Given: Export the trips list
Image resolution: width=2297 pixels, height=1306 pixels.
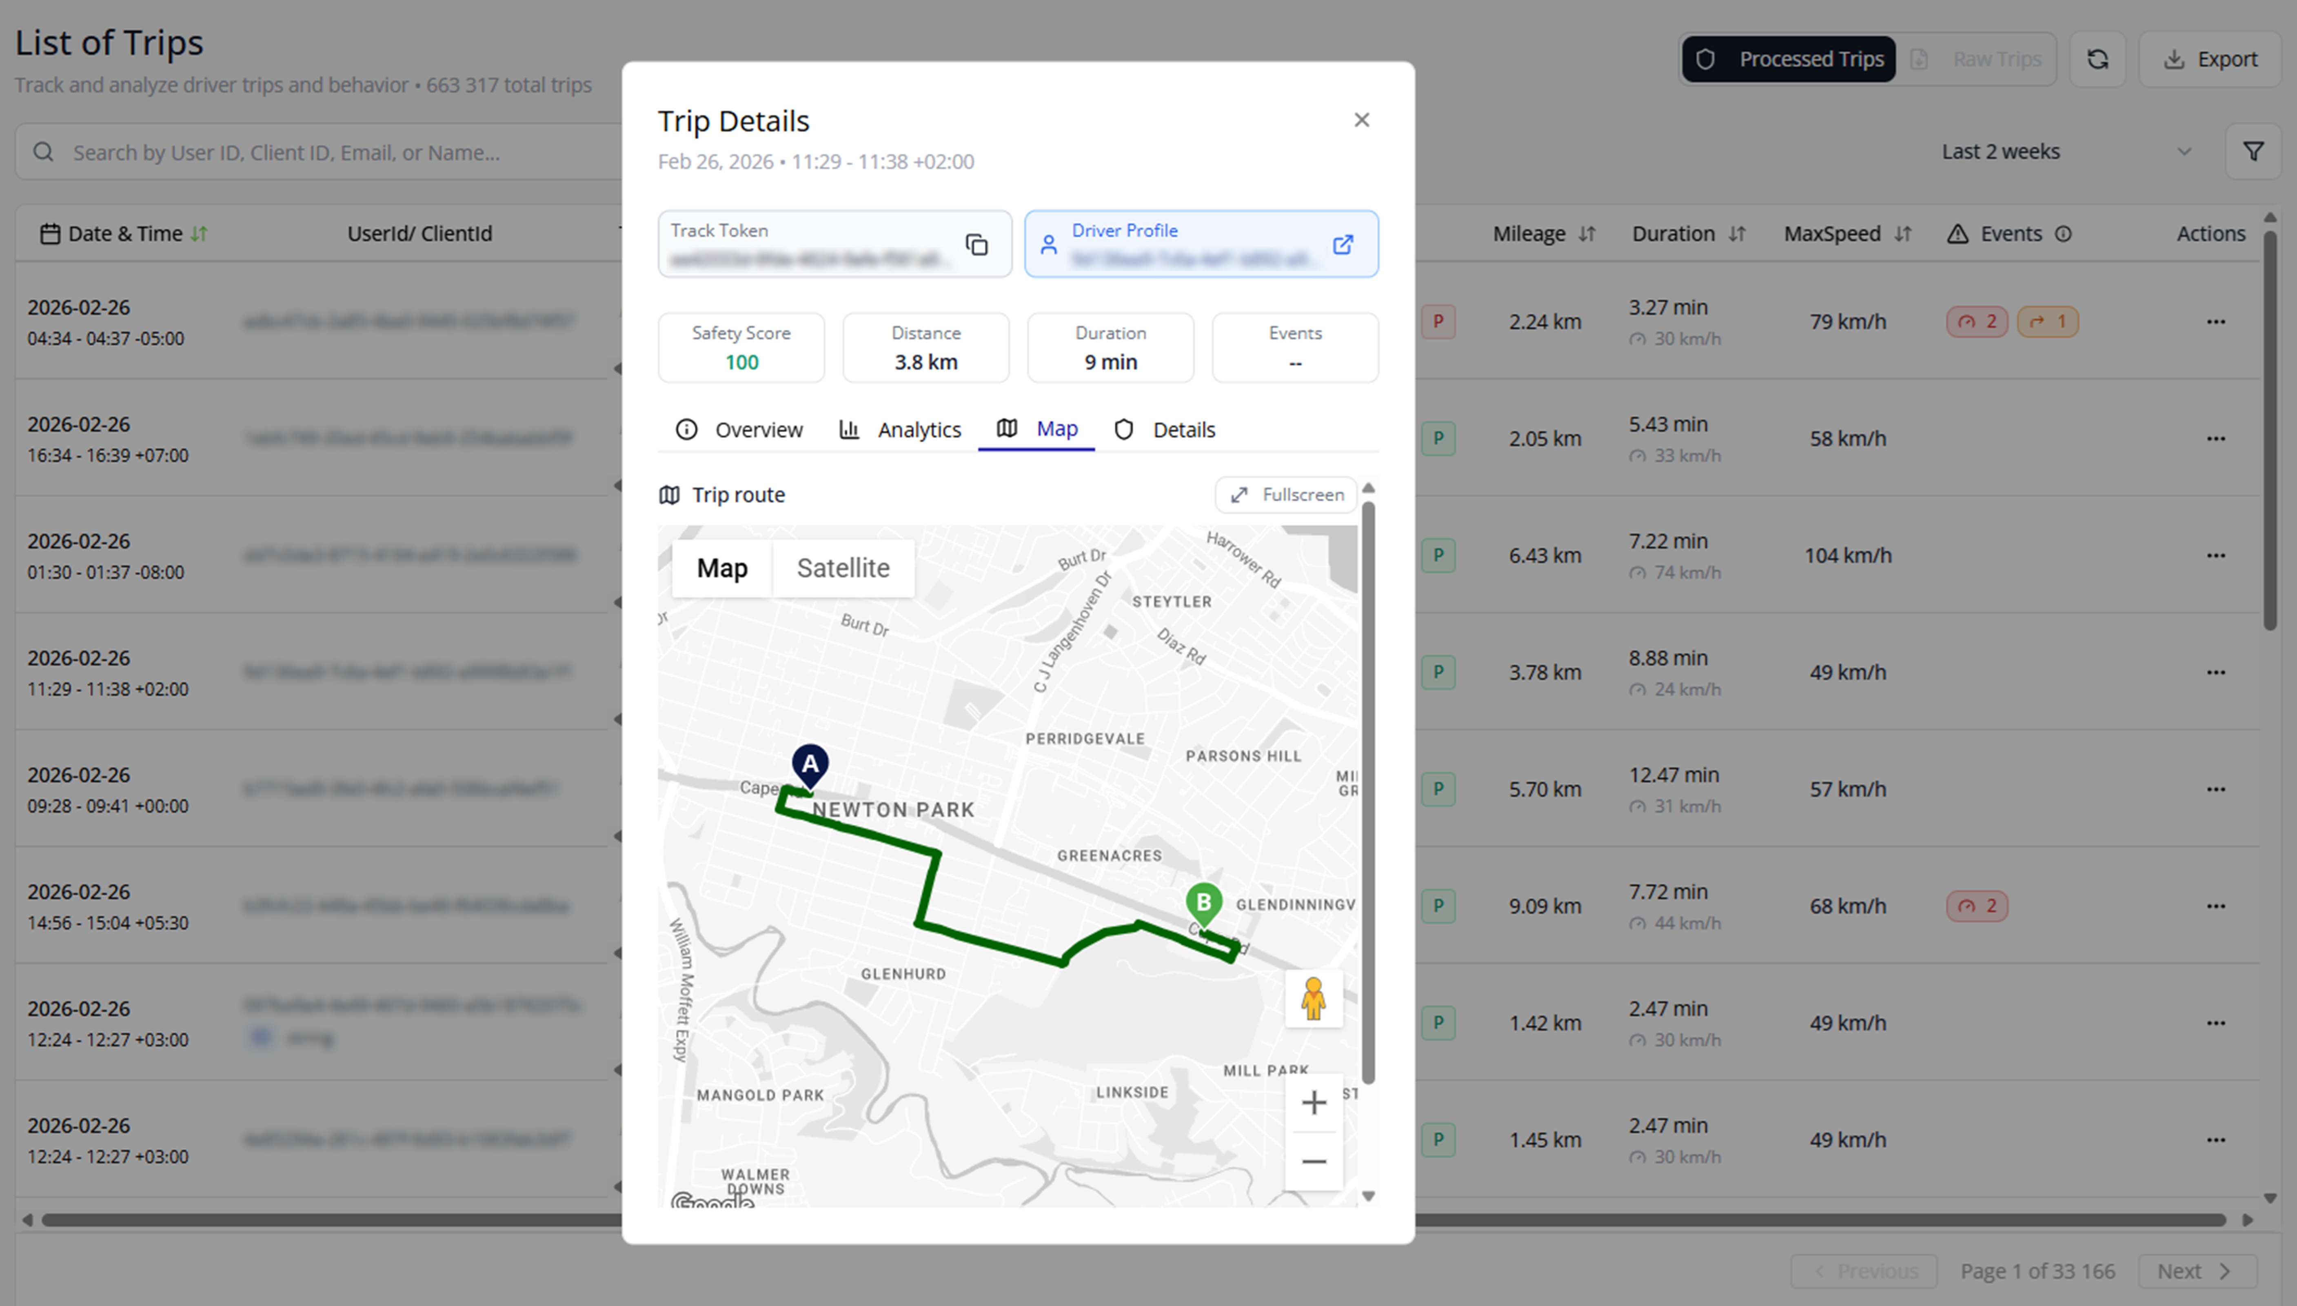Looking at the screenshot, I should (2210, 59).
